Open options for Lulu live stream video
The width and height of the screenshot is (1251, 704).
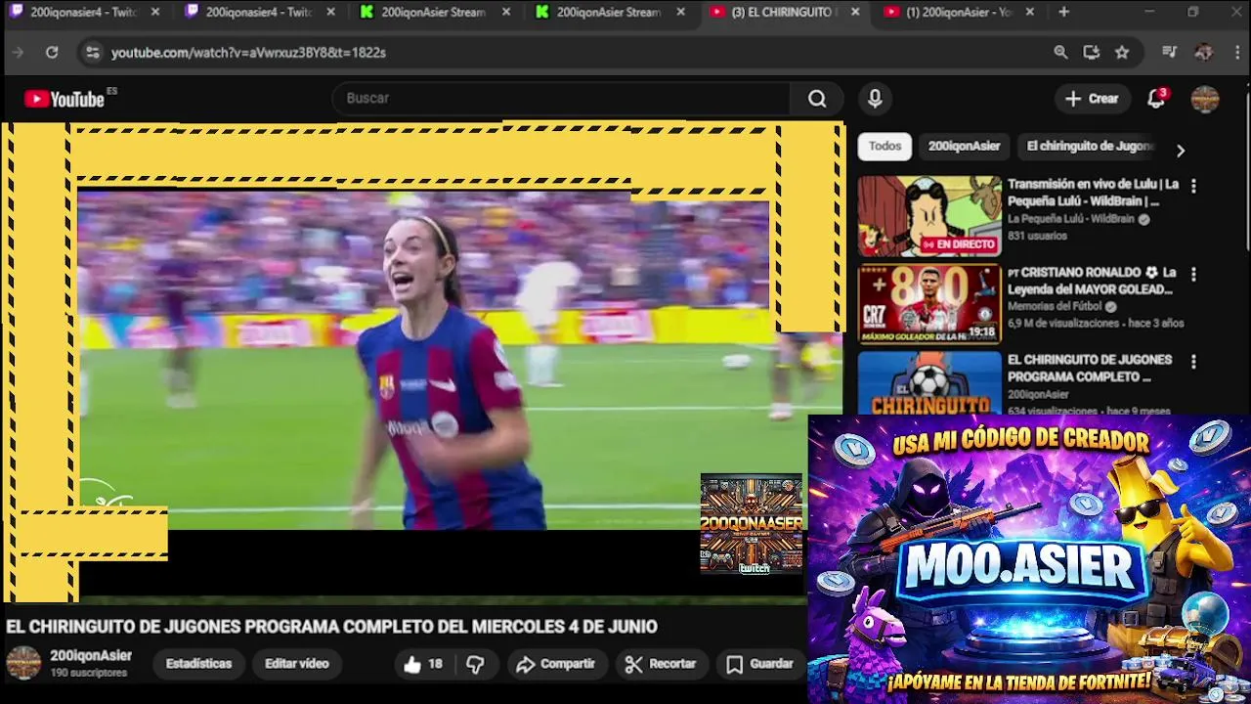coord(1193,186)
